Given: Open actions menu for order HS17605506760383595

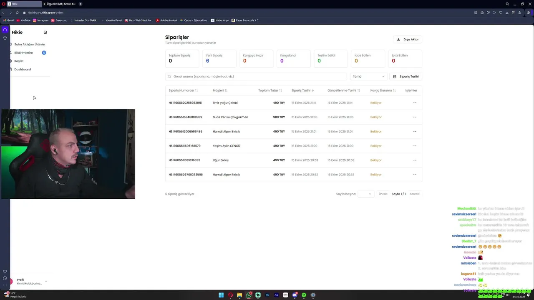Looking at the screenshot, I should point(415,175).
